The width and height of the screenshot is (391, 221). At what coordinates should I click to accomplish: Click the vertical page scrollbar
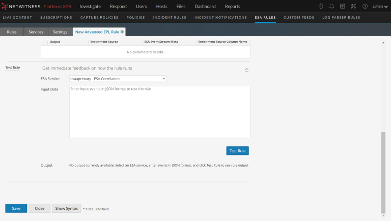pyautogui.click(x=383, y=173)
